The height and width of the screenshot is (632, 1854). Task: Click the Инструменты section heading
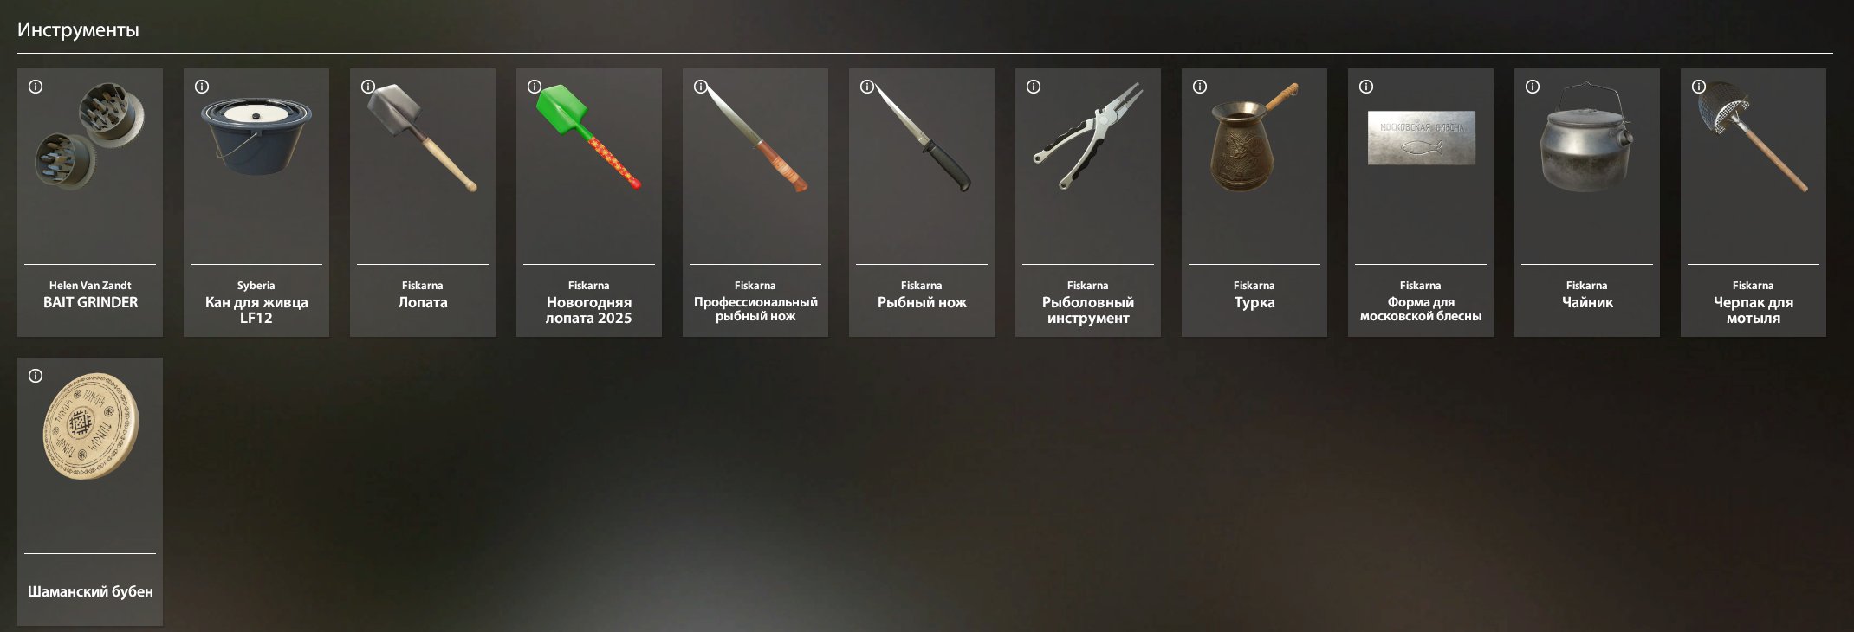78,29
